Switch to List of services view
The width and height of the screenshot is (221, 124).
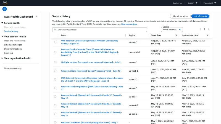pyautogui.click(x=180, y=16)
